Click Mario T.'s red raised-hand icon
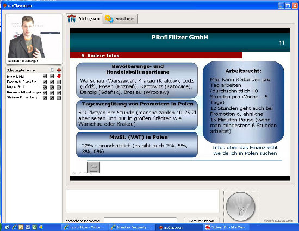This screenshot has height=231, width=299. [59, 76]
